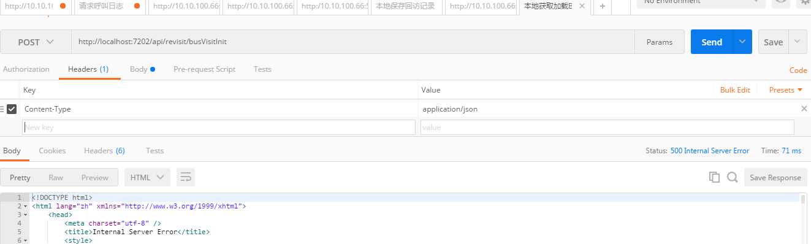811x244 pixels.
Task: Delete the Content-Type header row
Action: point(804,109)
